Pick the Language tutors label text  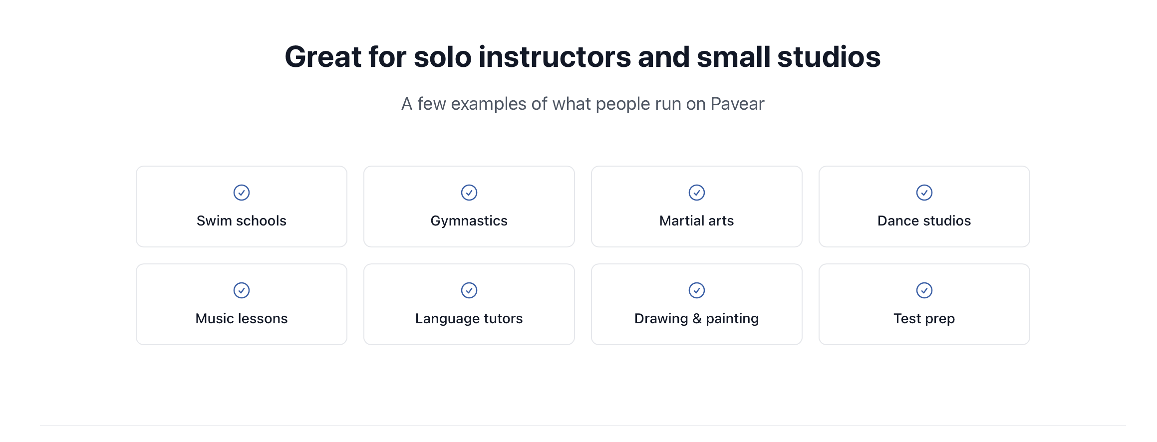click(469, 318)
